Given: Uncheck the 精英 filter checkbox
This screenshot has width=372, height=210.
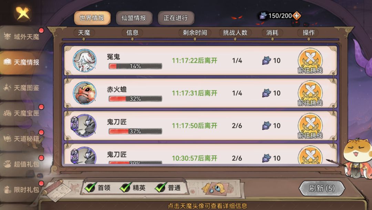Looking at the screenshot, I should 125,188.
